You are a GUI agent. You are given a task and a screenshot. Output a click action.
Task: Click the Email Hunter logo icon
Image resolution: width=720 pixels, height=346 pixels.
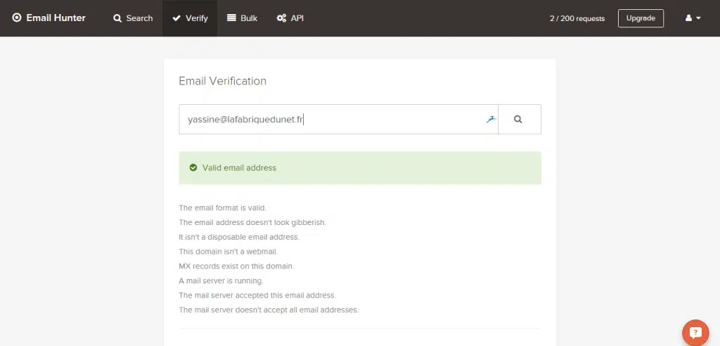[17, 18]
